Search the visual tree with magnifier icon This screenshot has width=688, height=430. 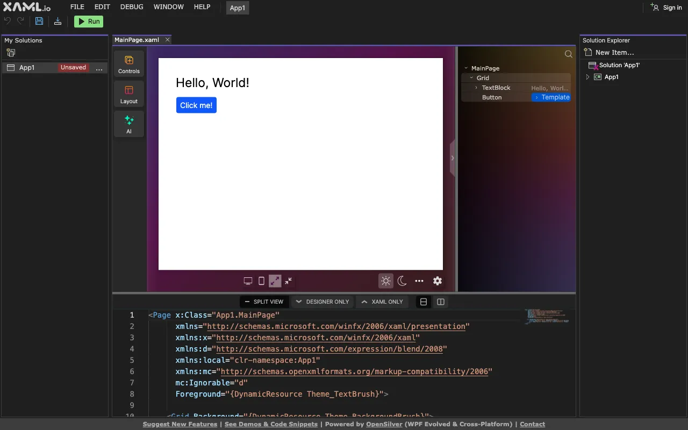[568, 54]
